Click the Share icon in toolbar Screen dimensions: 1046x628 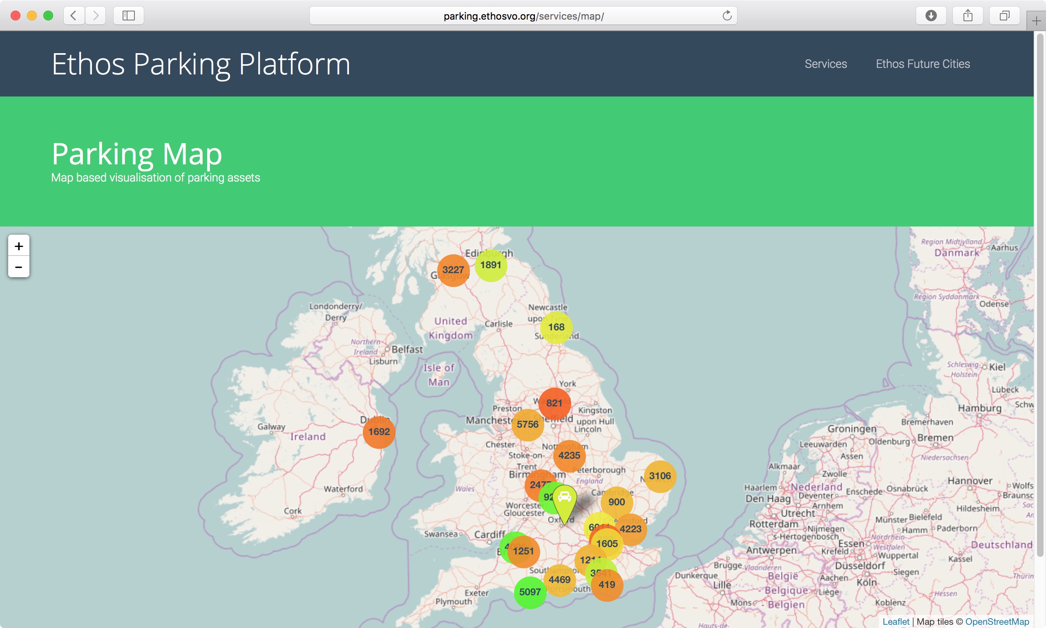968,16
